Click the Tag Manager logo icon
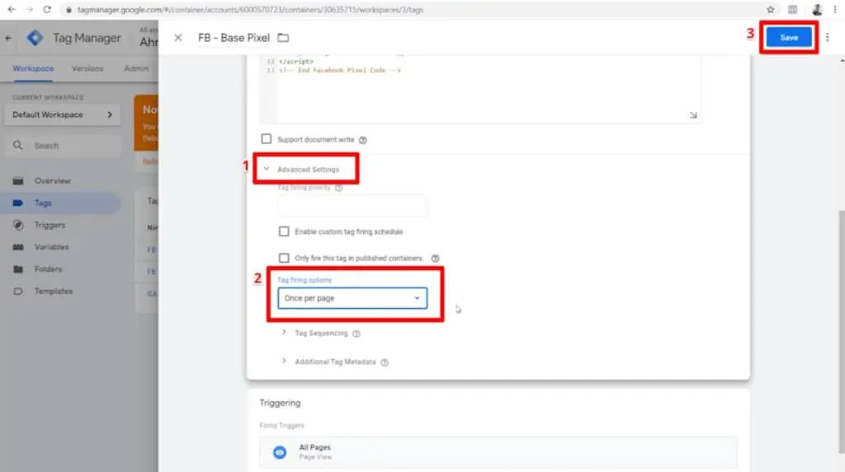The height and width of the screenshot is (472, 845). (x=35, y=38)
